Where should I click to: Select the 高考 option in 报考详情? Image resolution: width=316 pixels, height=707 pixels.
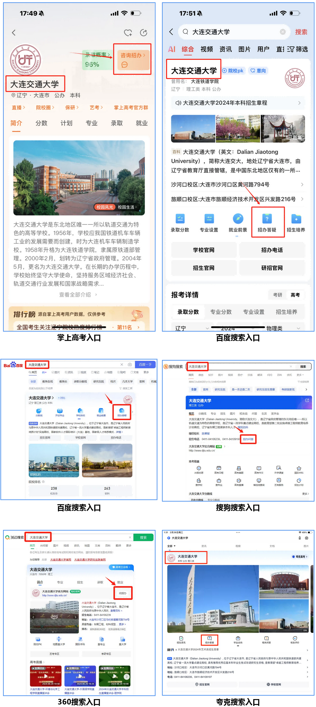click(295, 295)
